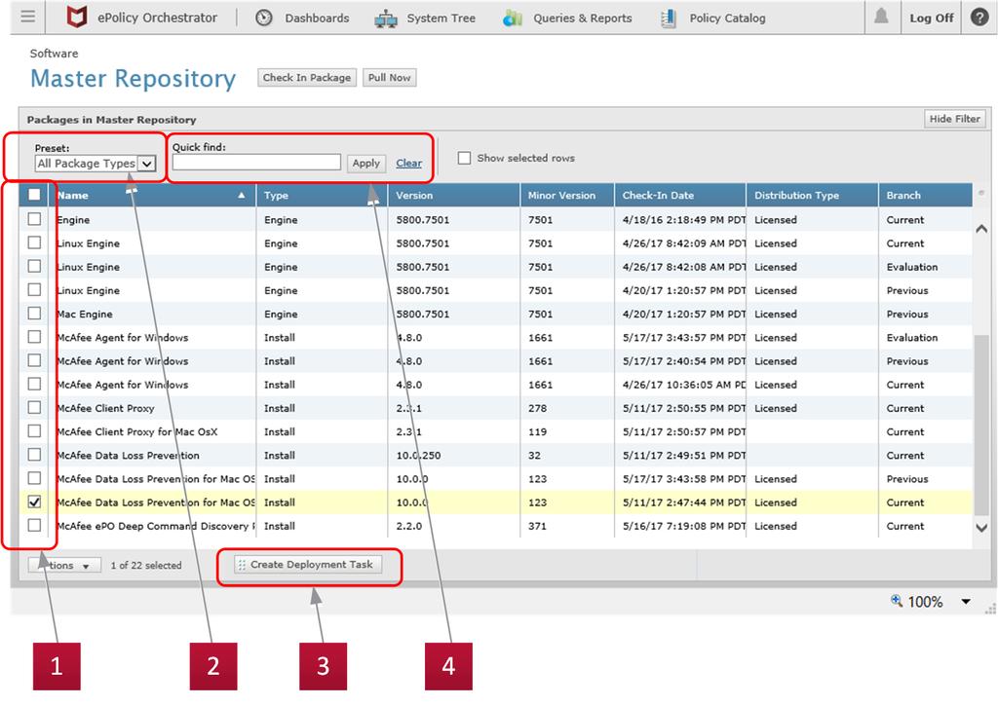The width and height of the screenshot is (998, 706).
Task: Click the Clear link next to Apply
Action: 408,164
